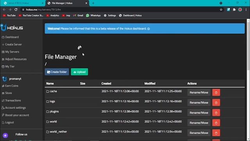This screenshot has height=141, width=250.
Task: Open Create Server in sidebar
Action: click(x=12, y=44)
